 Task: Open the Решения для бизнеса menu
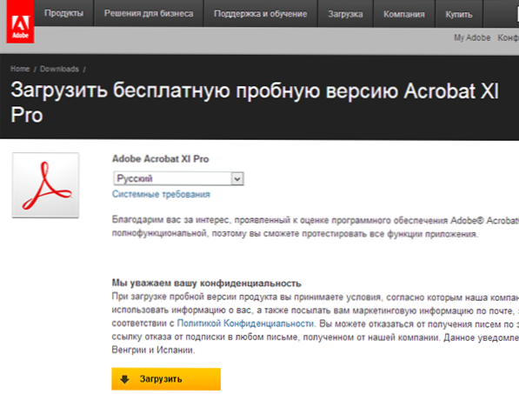click(x=149, y=13)
